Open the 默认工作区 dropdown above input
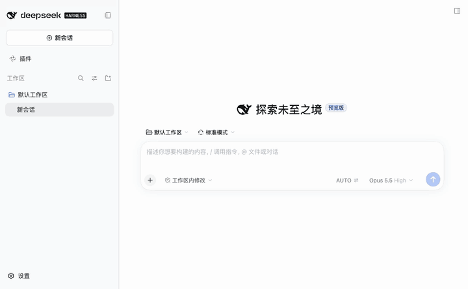 pyautogui.click(x=167, y=132)
